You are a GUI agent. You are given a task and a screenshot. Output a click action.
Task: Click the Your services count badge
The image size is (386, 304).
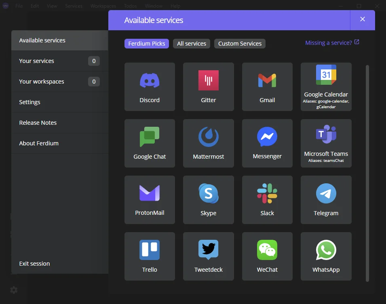pos(94,61)
